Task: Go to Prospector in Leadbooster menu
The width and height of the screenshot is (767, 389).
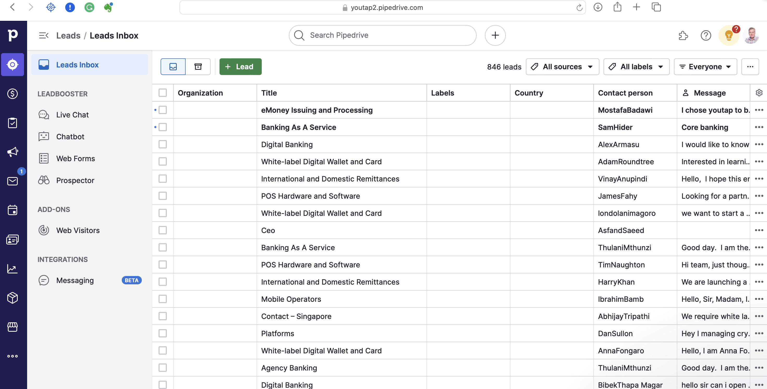Action: (x=75, y=180)
